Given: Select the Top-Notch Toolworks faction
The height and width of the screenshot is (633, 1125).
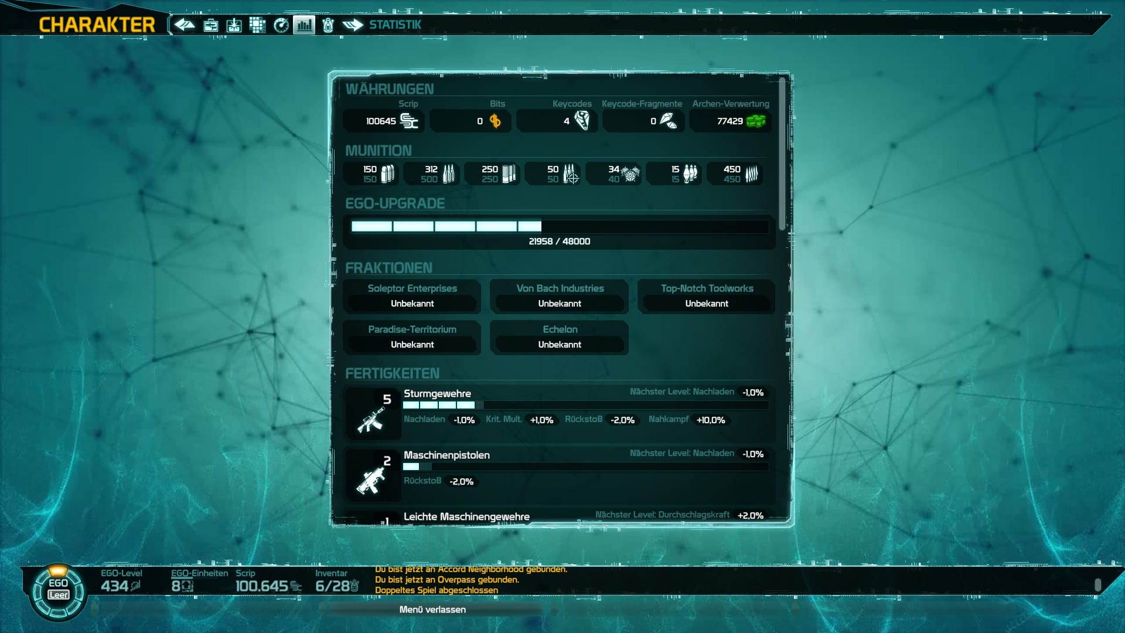Looking at the screenshot, I should pos(707,296).
